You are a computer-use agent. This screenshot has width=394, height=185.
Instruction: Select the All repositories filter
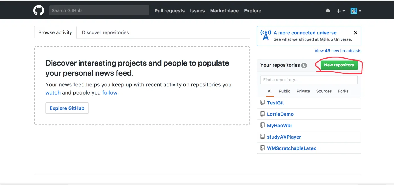click(270, 91)
